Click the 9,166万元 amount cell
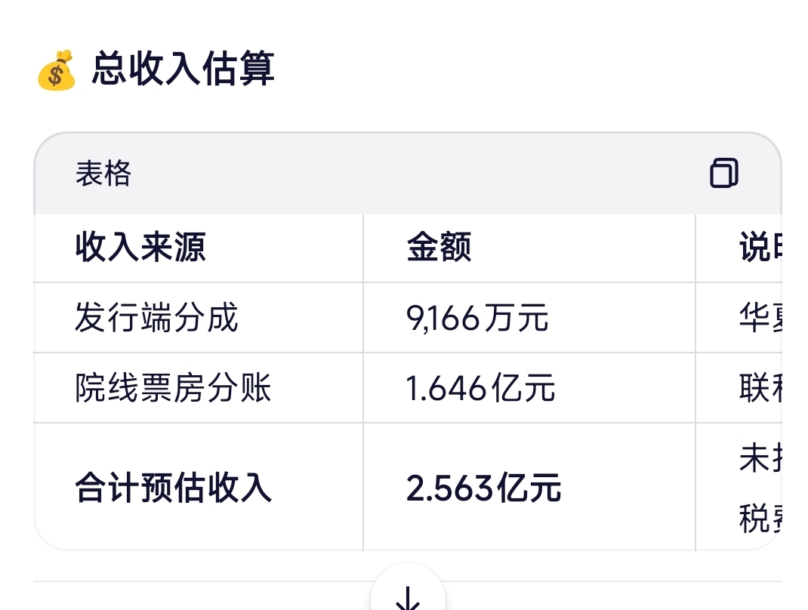The width and height of the screenshot is (808, 610). [x=477, y=318]
